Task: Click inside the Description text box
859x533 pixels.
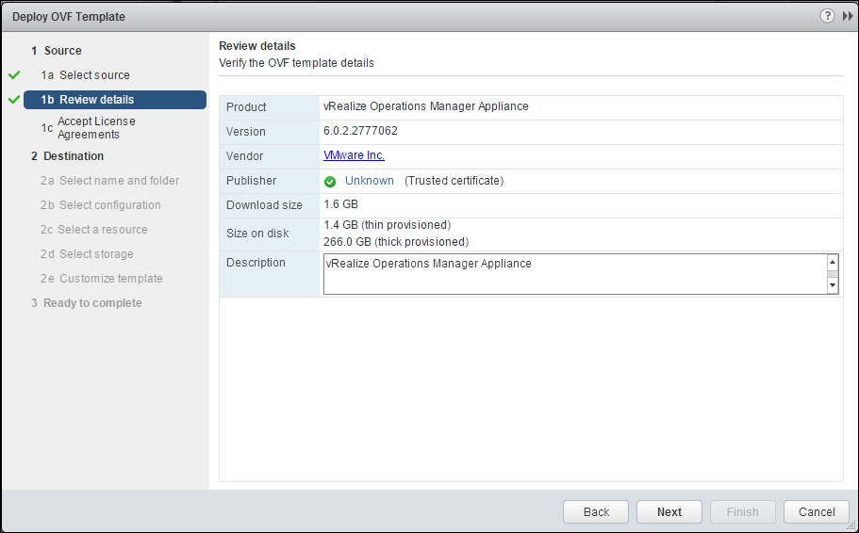Action: 575,274
